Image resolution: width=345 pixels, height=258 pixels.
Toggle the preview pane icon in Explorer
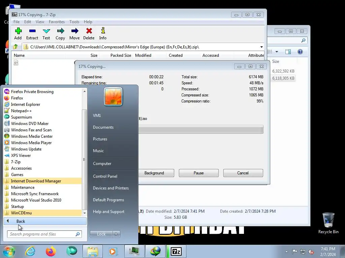tap(288, 52)
